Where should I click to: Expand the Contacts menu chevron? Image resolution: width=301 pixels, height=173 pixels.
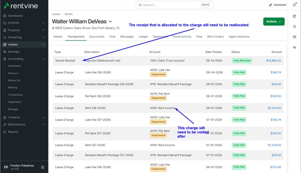pyautogui.click(x=44, y=117)
